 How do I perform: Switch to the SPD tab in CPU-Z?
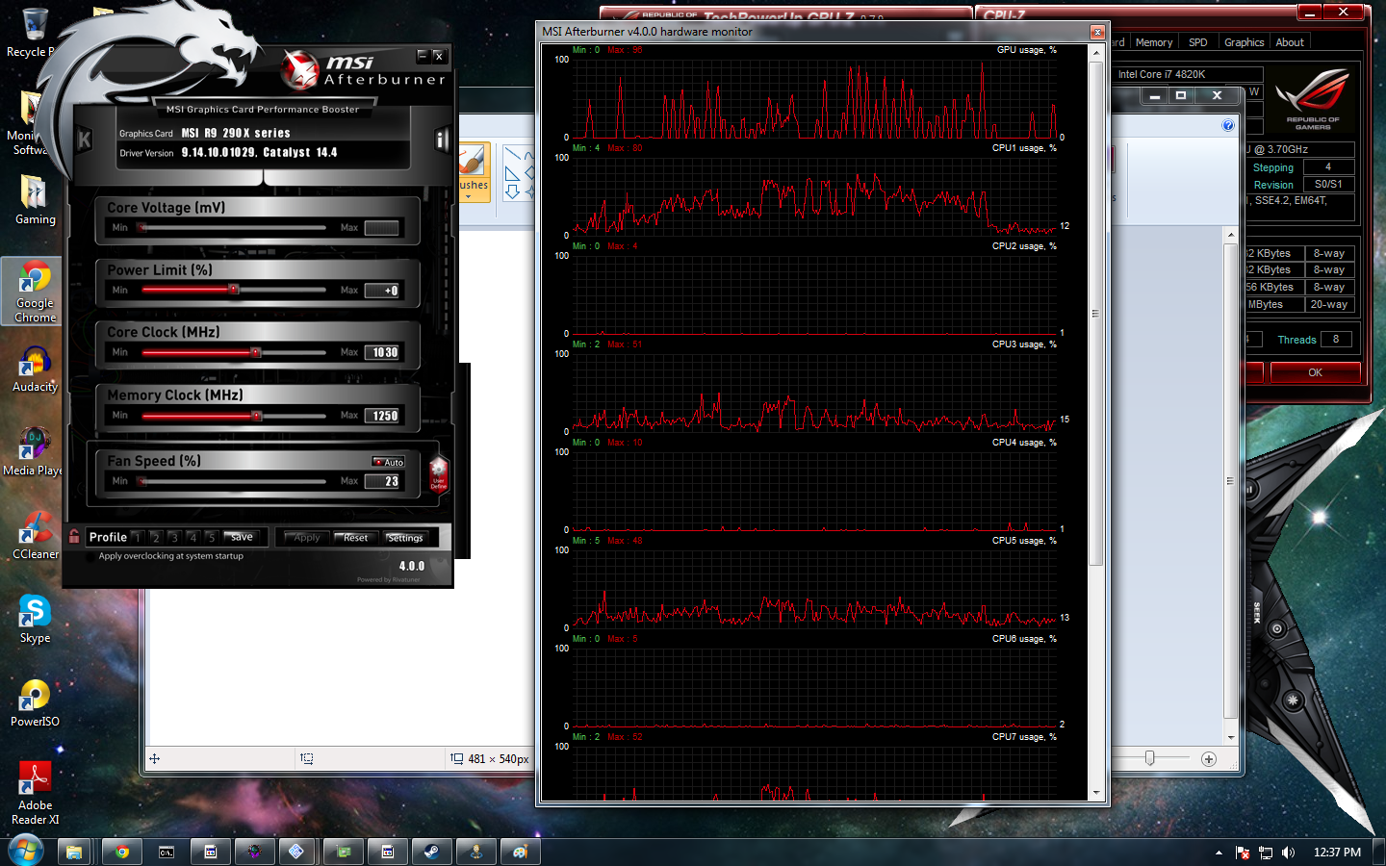point(1197,42)
